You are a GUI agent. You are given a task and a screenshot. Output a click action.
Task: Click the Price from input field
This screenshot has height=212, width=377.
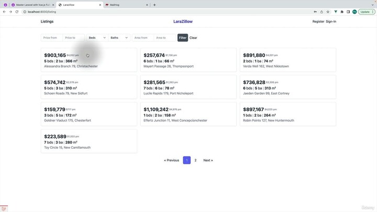(x=51, y=38)
